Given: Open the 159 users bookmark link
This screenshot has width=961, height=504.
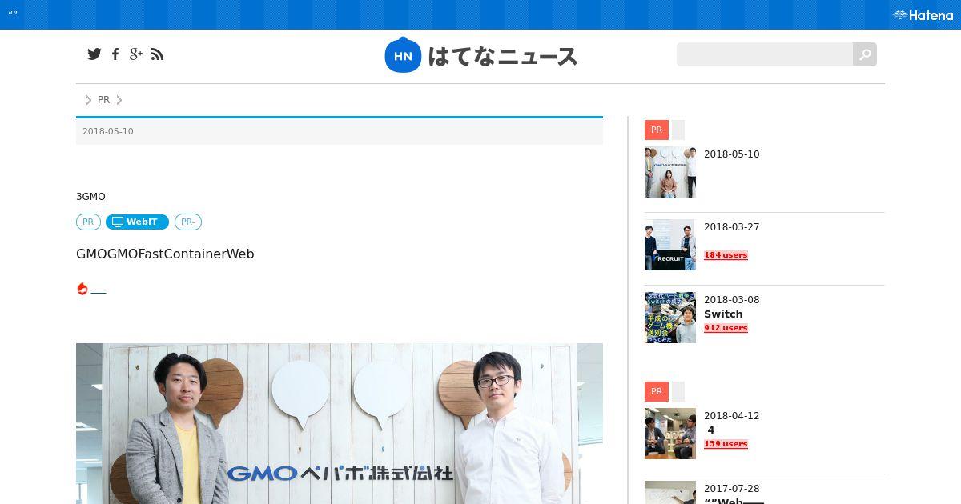Looking at the screenshot, I should tap(726, 444).
